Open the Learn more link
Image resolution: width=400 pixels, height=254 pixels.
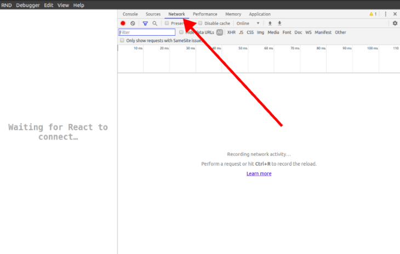(x=259, y=174)
